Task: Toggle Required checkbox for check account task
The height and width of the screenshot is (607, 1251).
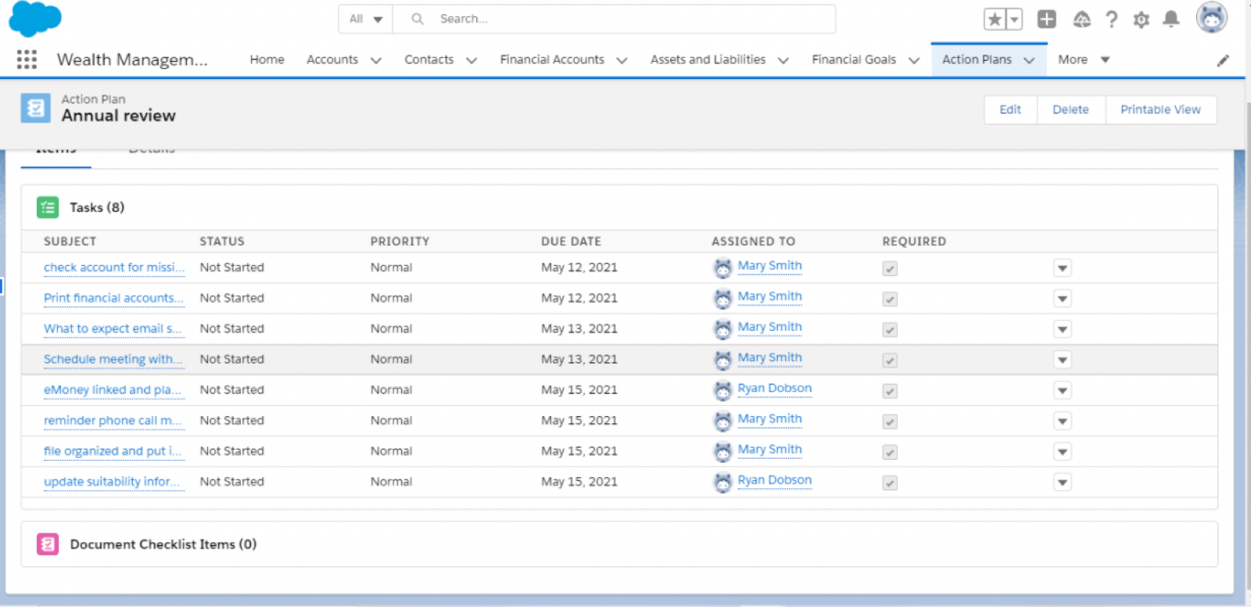Action: (x=890, y=268)
